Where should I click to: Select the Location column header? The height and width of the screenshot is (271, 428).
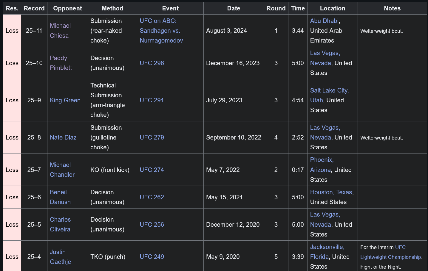333,8
